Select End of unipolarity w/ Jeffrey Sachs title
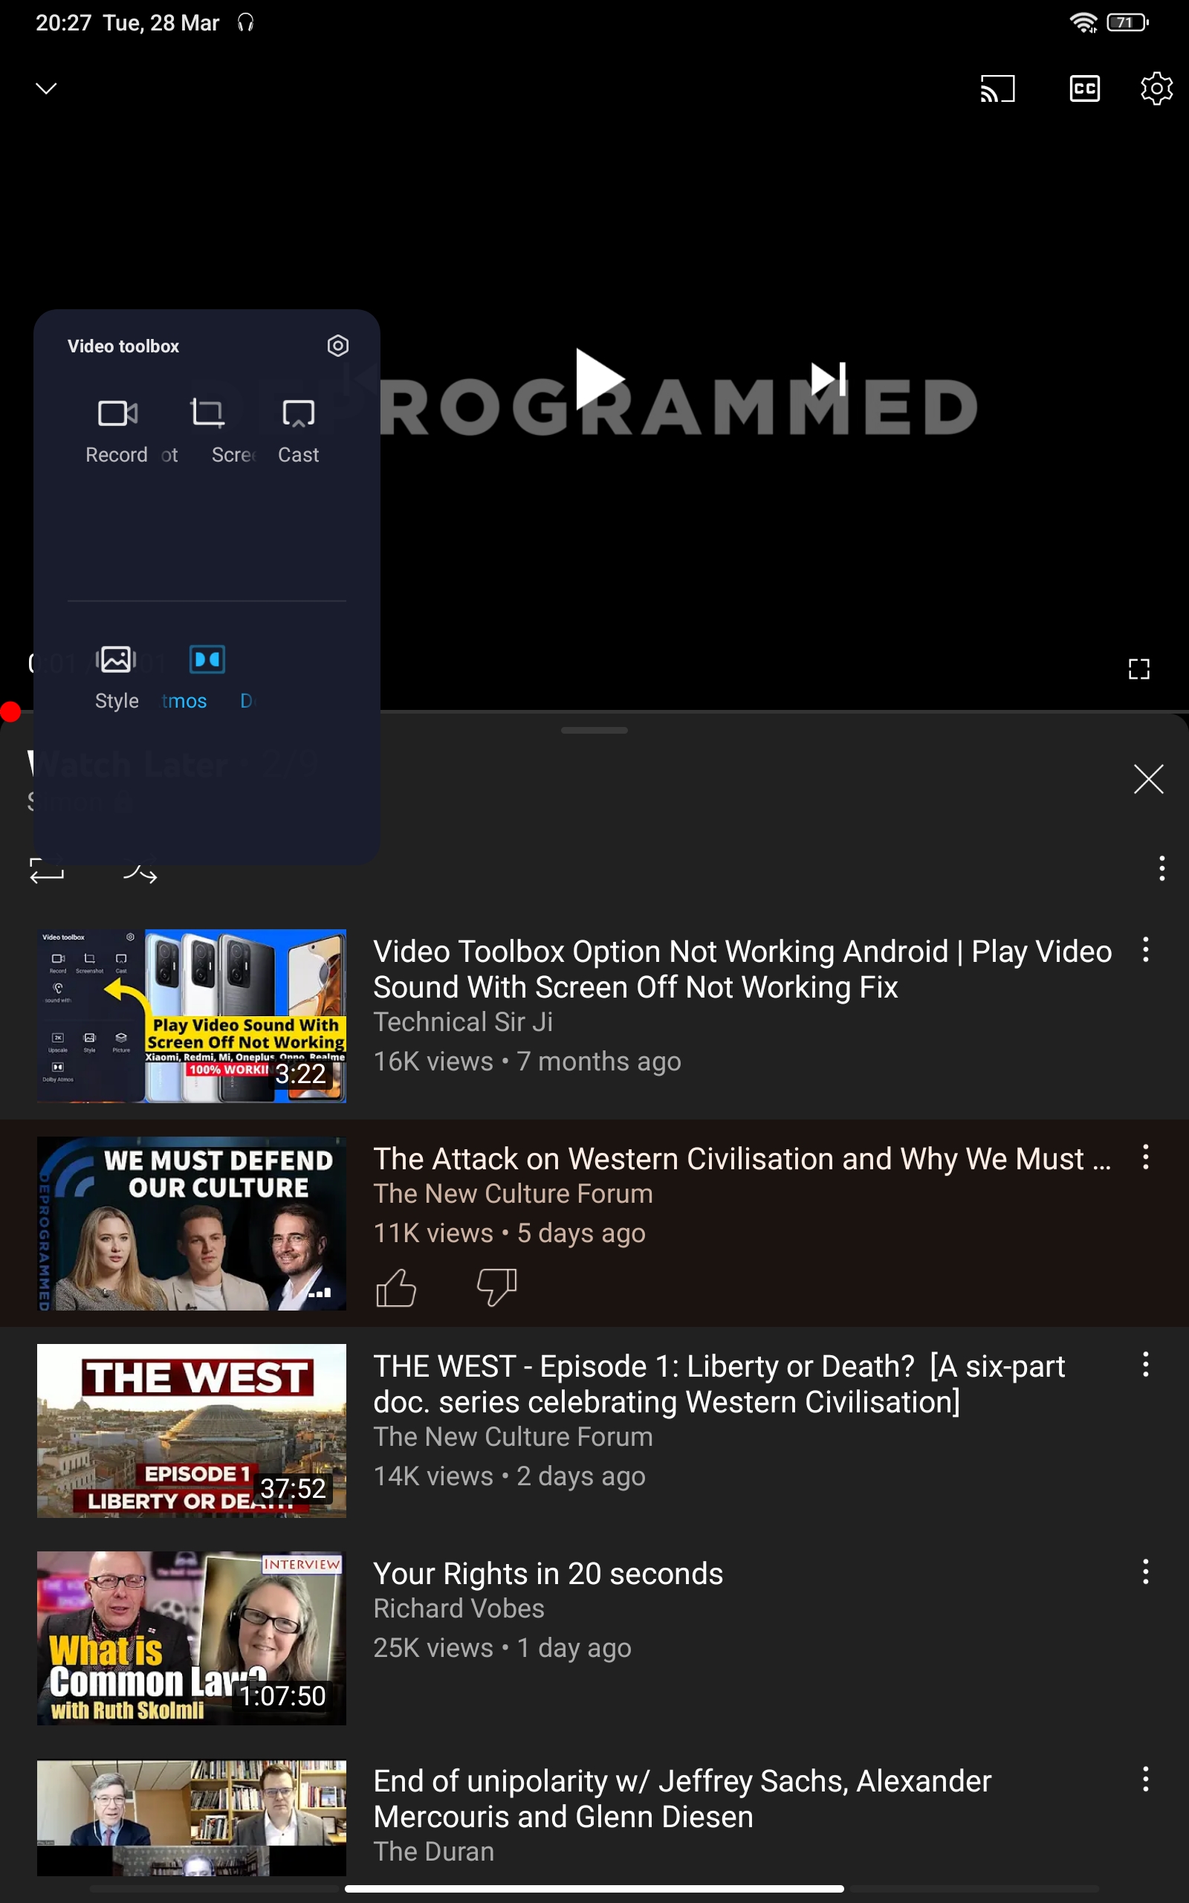 681,1798
